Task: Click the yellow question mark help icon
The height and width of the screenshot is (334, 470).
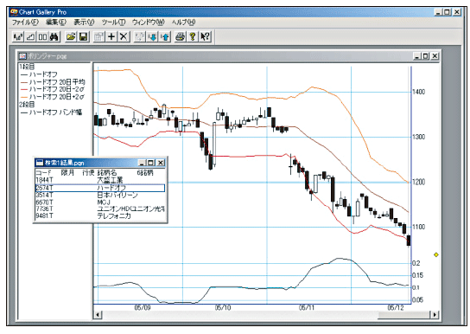Action: 193,37
